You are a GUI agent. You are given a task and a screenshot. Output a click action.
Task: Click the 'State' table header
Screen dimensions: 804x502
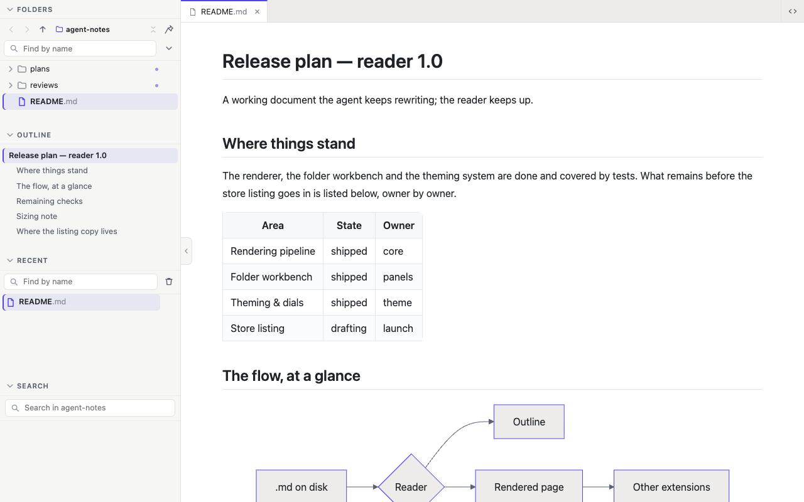(x=349, y=225)
